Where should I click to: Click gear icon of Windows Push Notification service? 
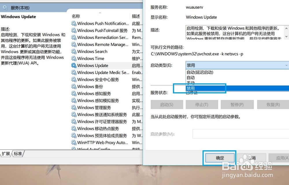coord(74,23)
